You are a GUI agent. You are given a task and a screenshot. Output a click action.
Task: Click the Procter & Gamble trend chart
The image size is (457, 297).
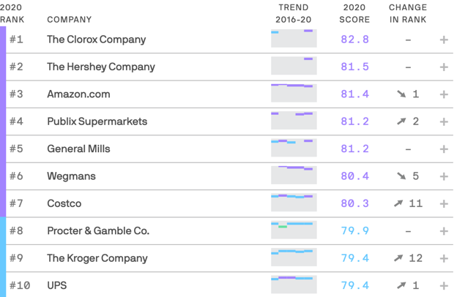(293, 230)
